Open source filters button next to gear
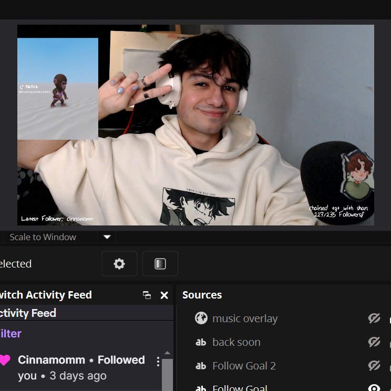The image size is (391, 391). 160,264
